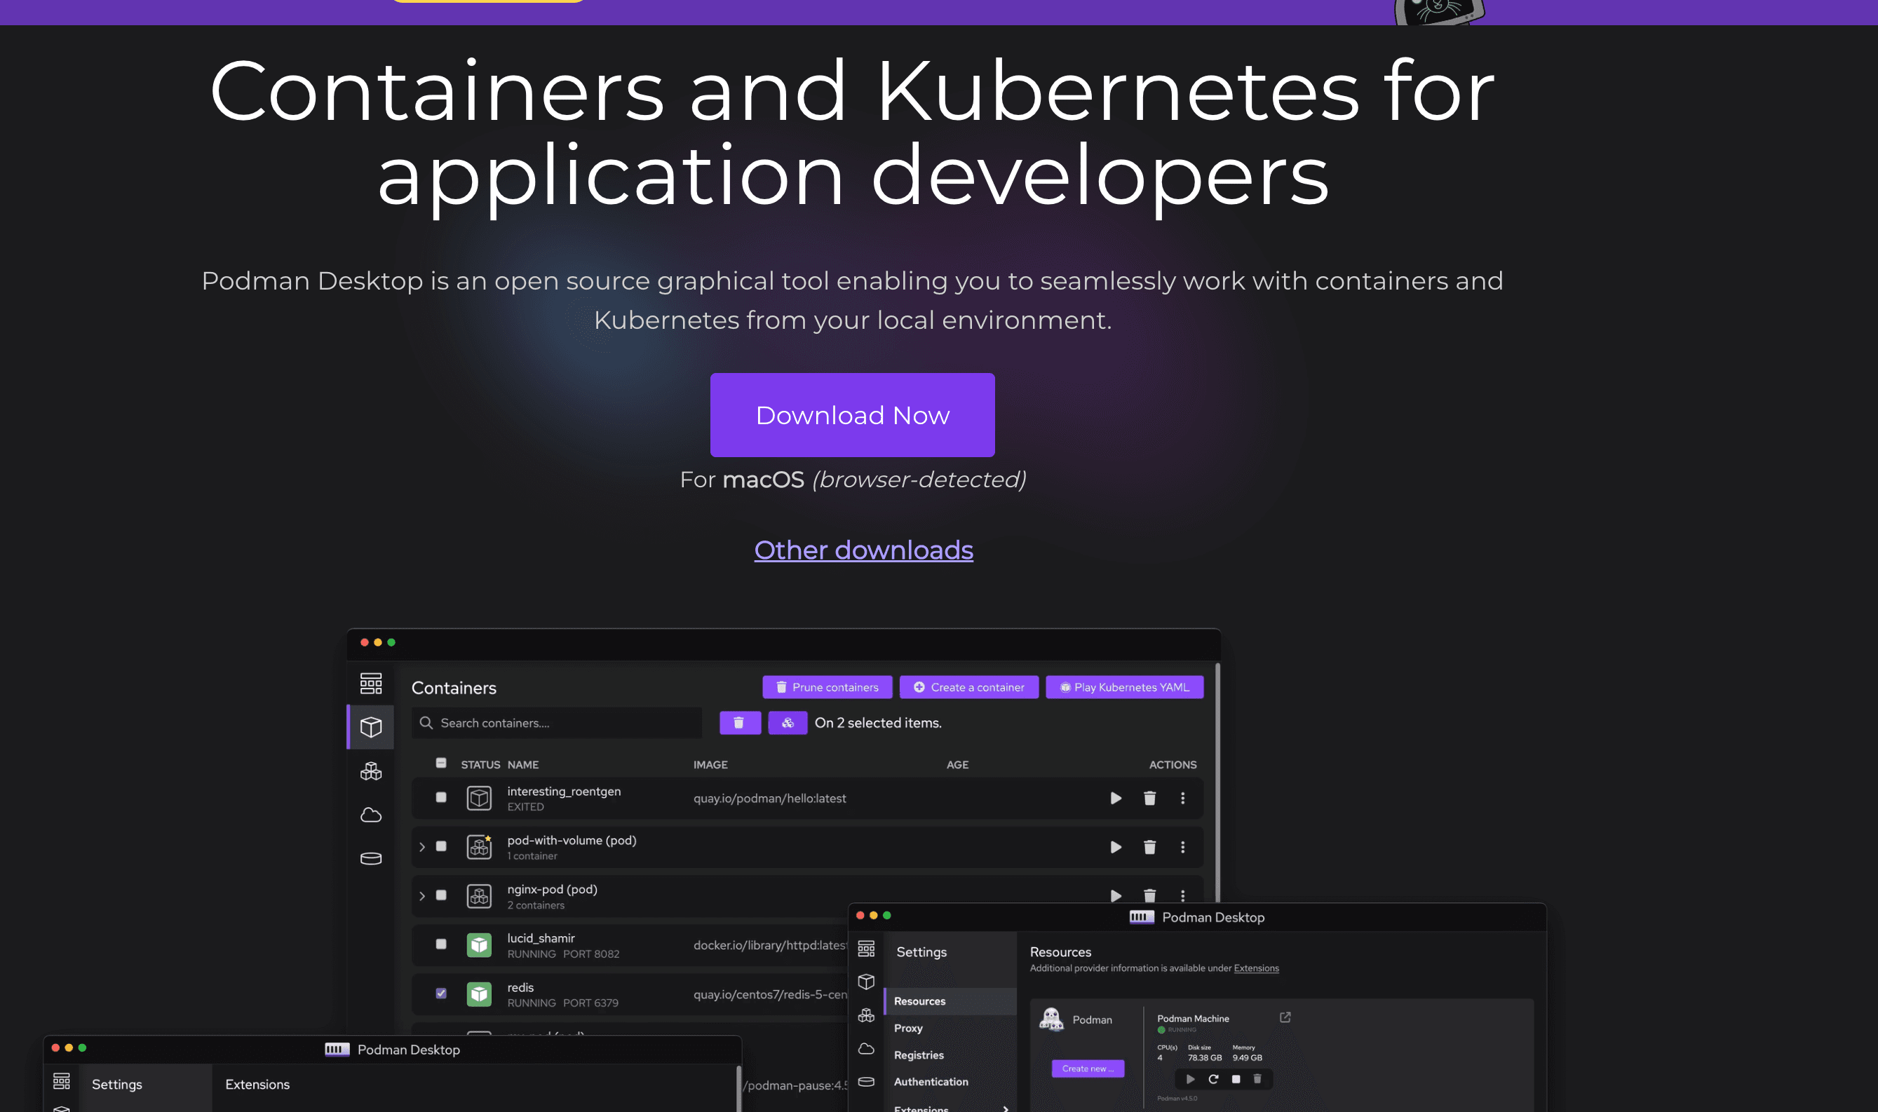Screen dimensions: 1878x1112
Task: Click Create new ... Podman button
Action: coord(1088,1069)
